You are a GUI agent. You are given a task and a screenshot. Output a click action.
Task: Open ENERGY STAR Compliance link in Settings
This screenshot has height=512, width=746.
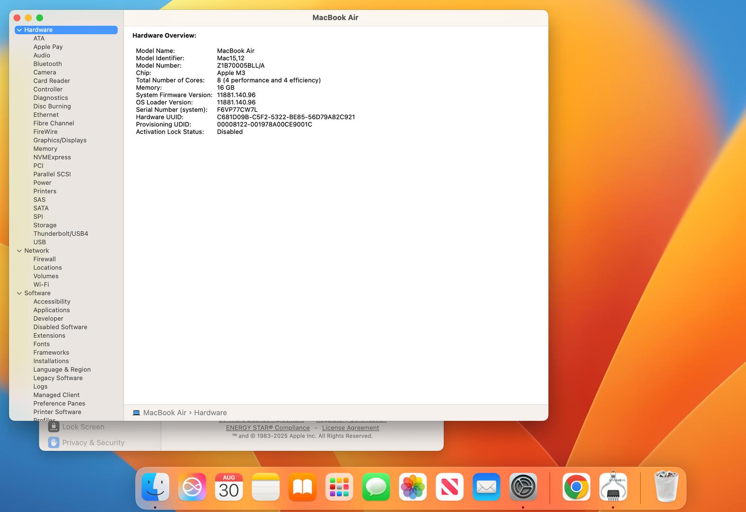pyautogui.click(x=268, y=428)
